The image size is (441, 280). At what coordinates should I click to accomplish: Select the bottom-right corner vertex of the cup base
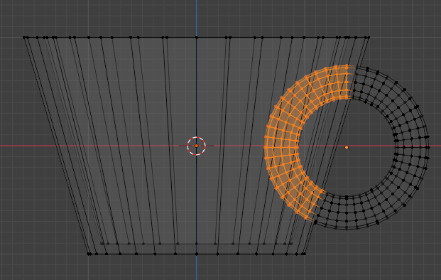(305, 254)
